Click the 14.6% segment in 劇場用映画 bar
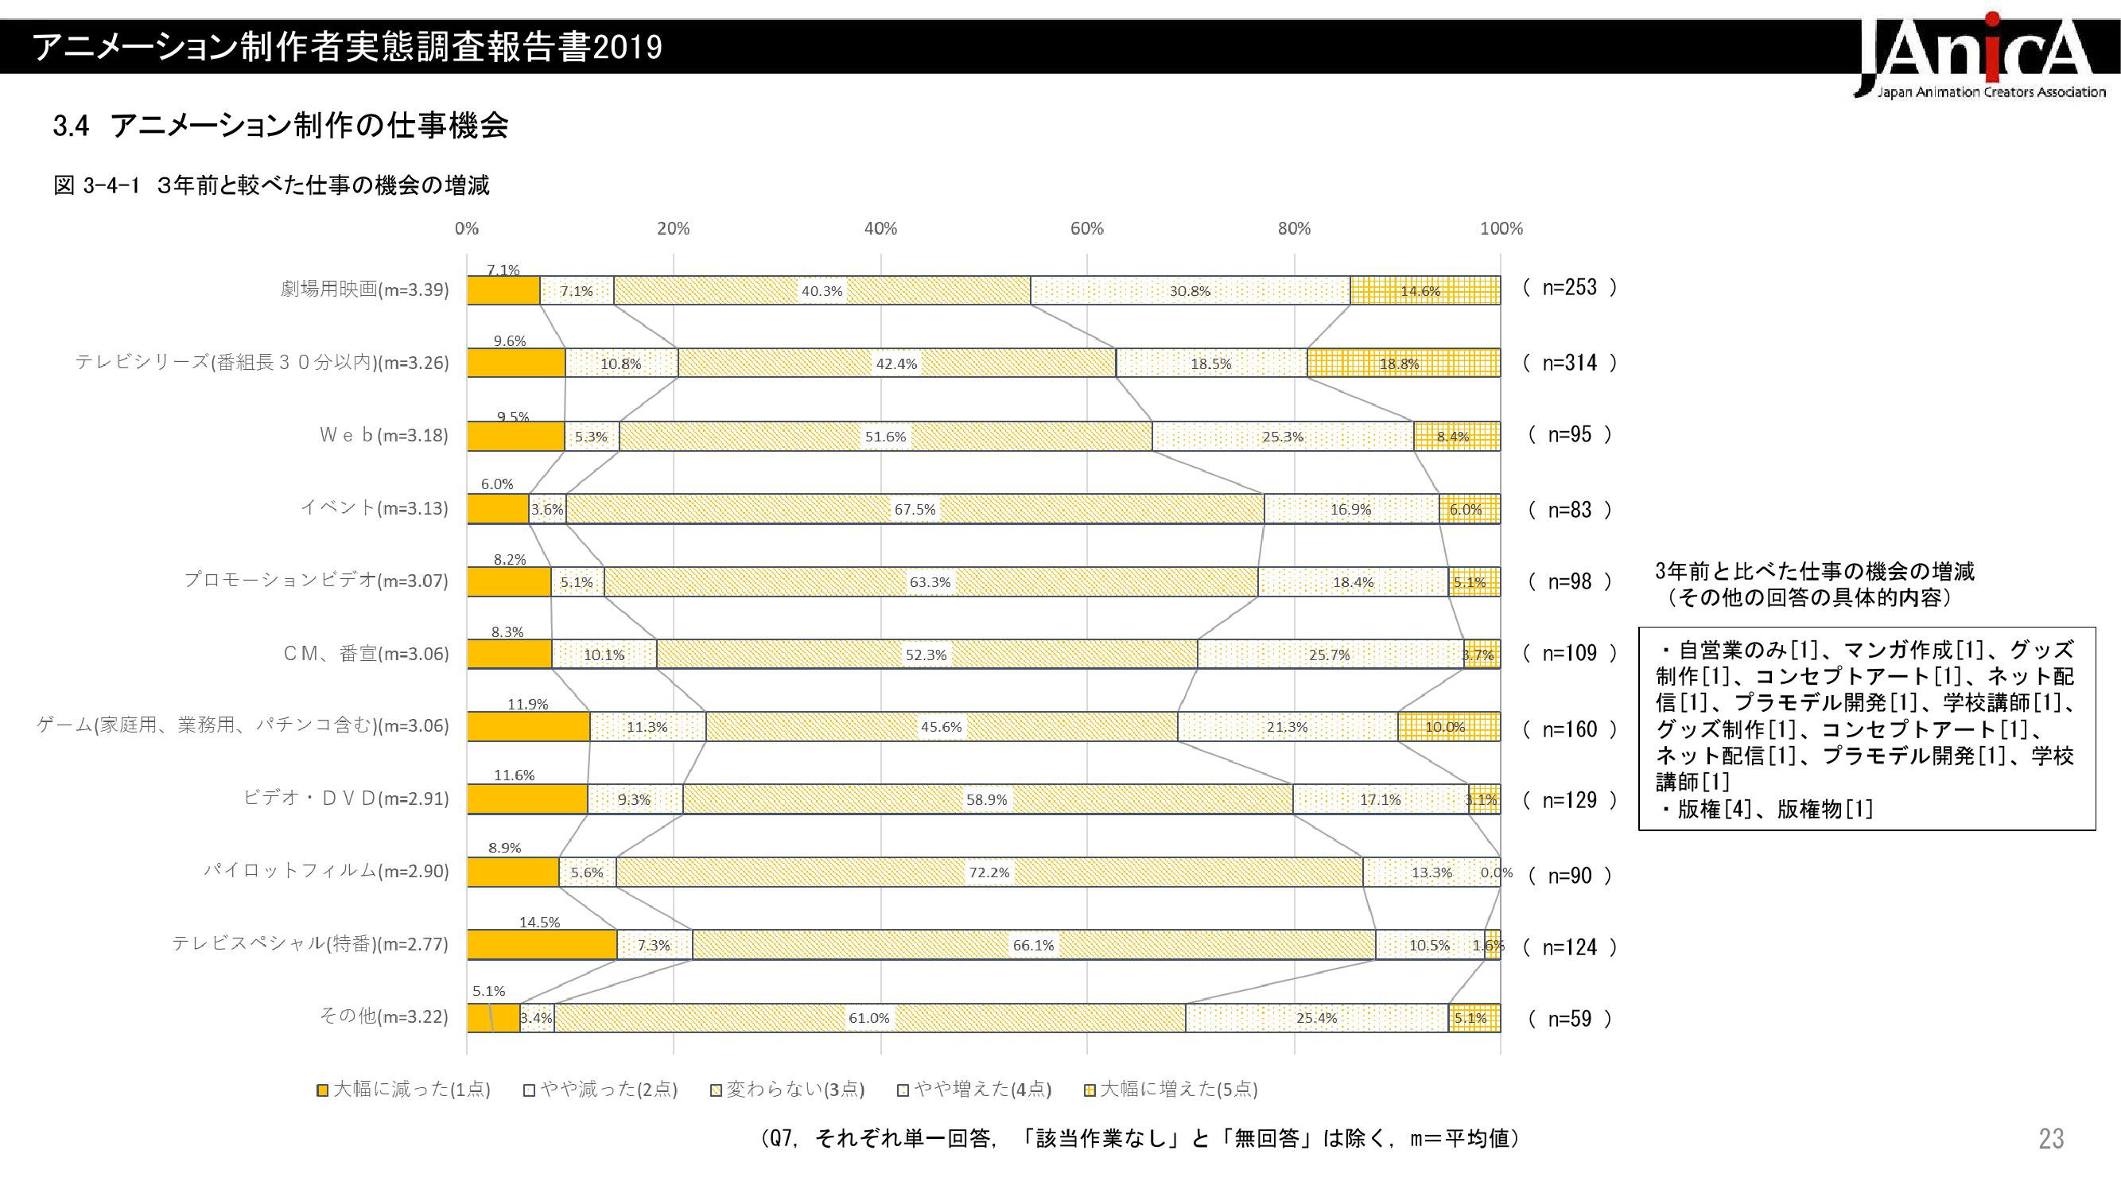The width and height of the screenshot is (2121, 1193). 1425,290
